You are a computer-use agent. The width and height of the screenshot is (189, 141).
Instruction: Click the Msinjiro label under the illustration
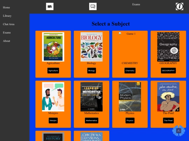point(53,113)
